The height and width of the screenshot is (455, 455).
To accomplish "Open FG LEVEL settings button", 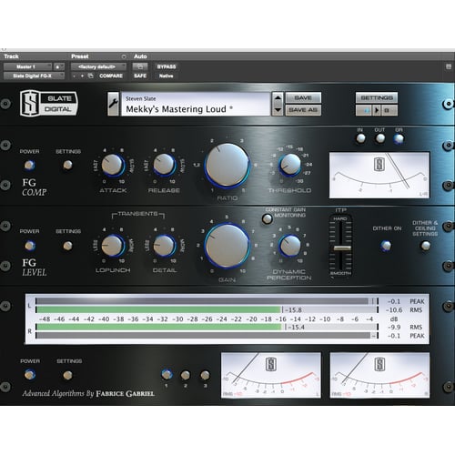I will click(x=67, y=246).
